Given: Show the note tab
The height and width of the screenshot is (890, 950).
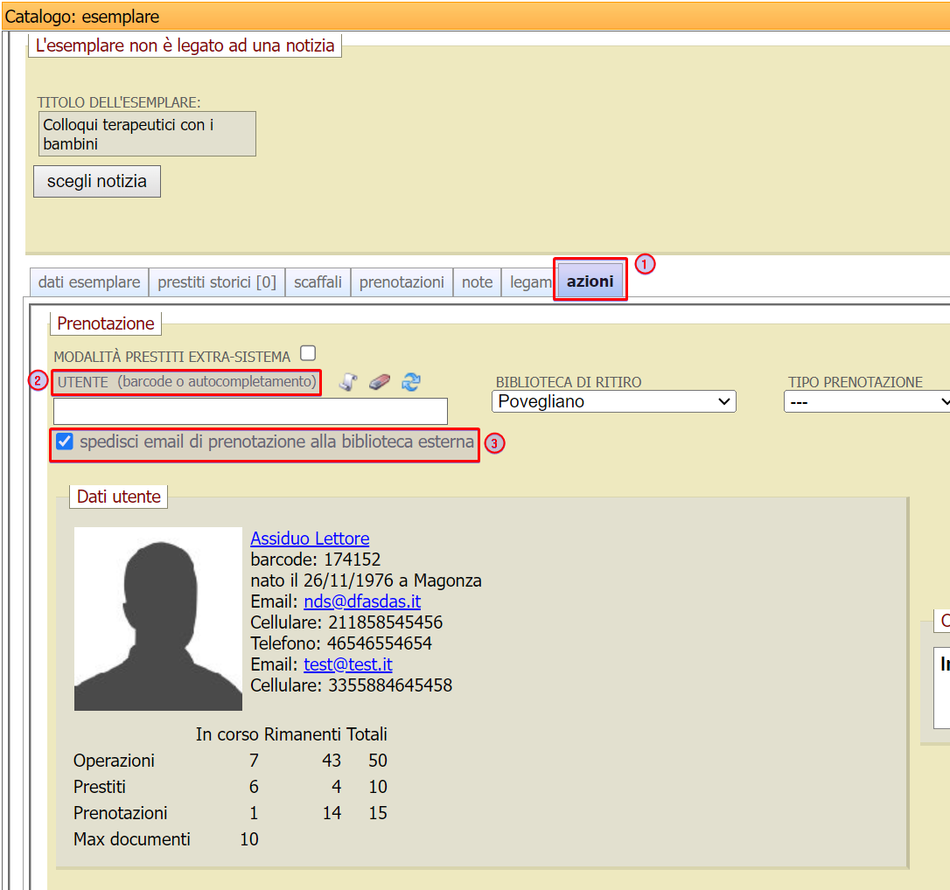Looking at the screenshot, I should click(x=477, y=282).
